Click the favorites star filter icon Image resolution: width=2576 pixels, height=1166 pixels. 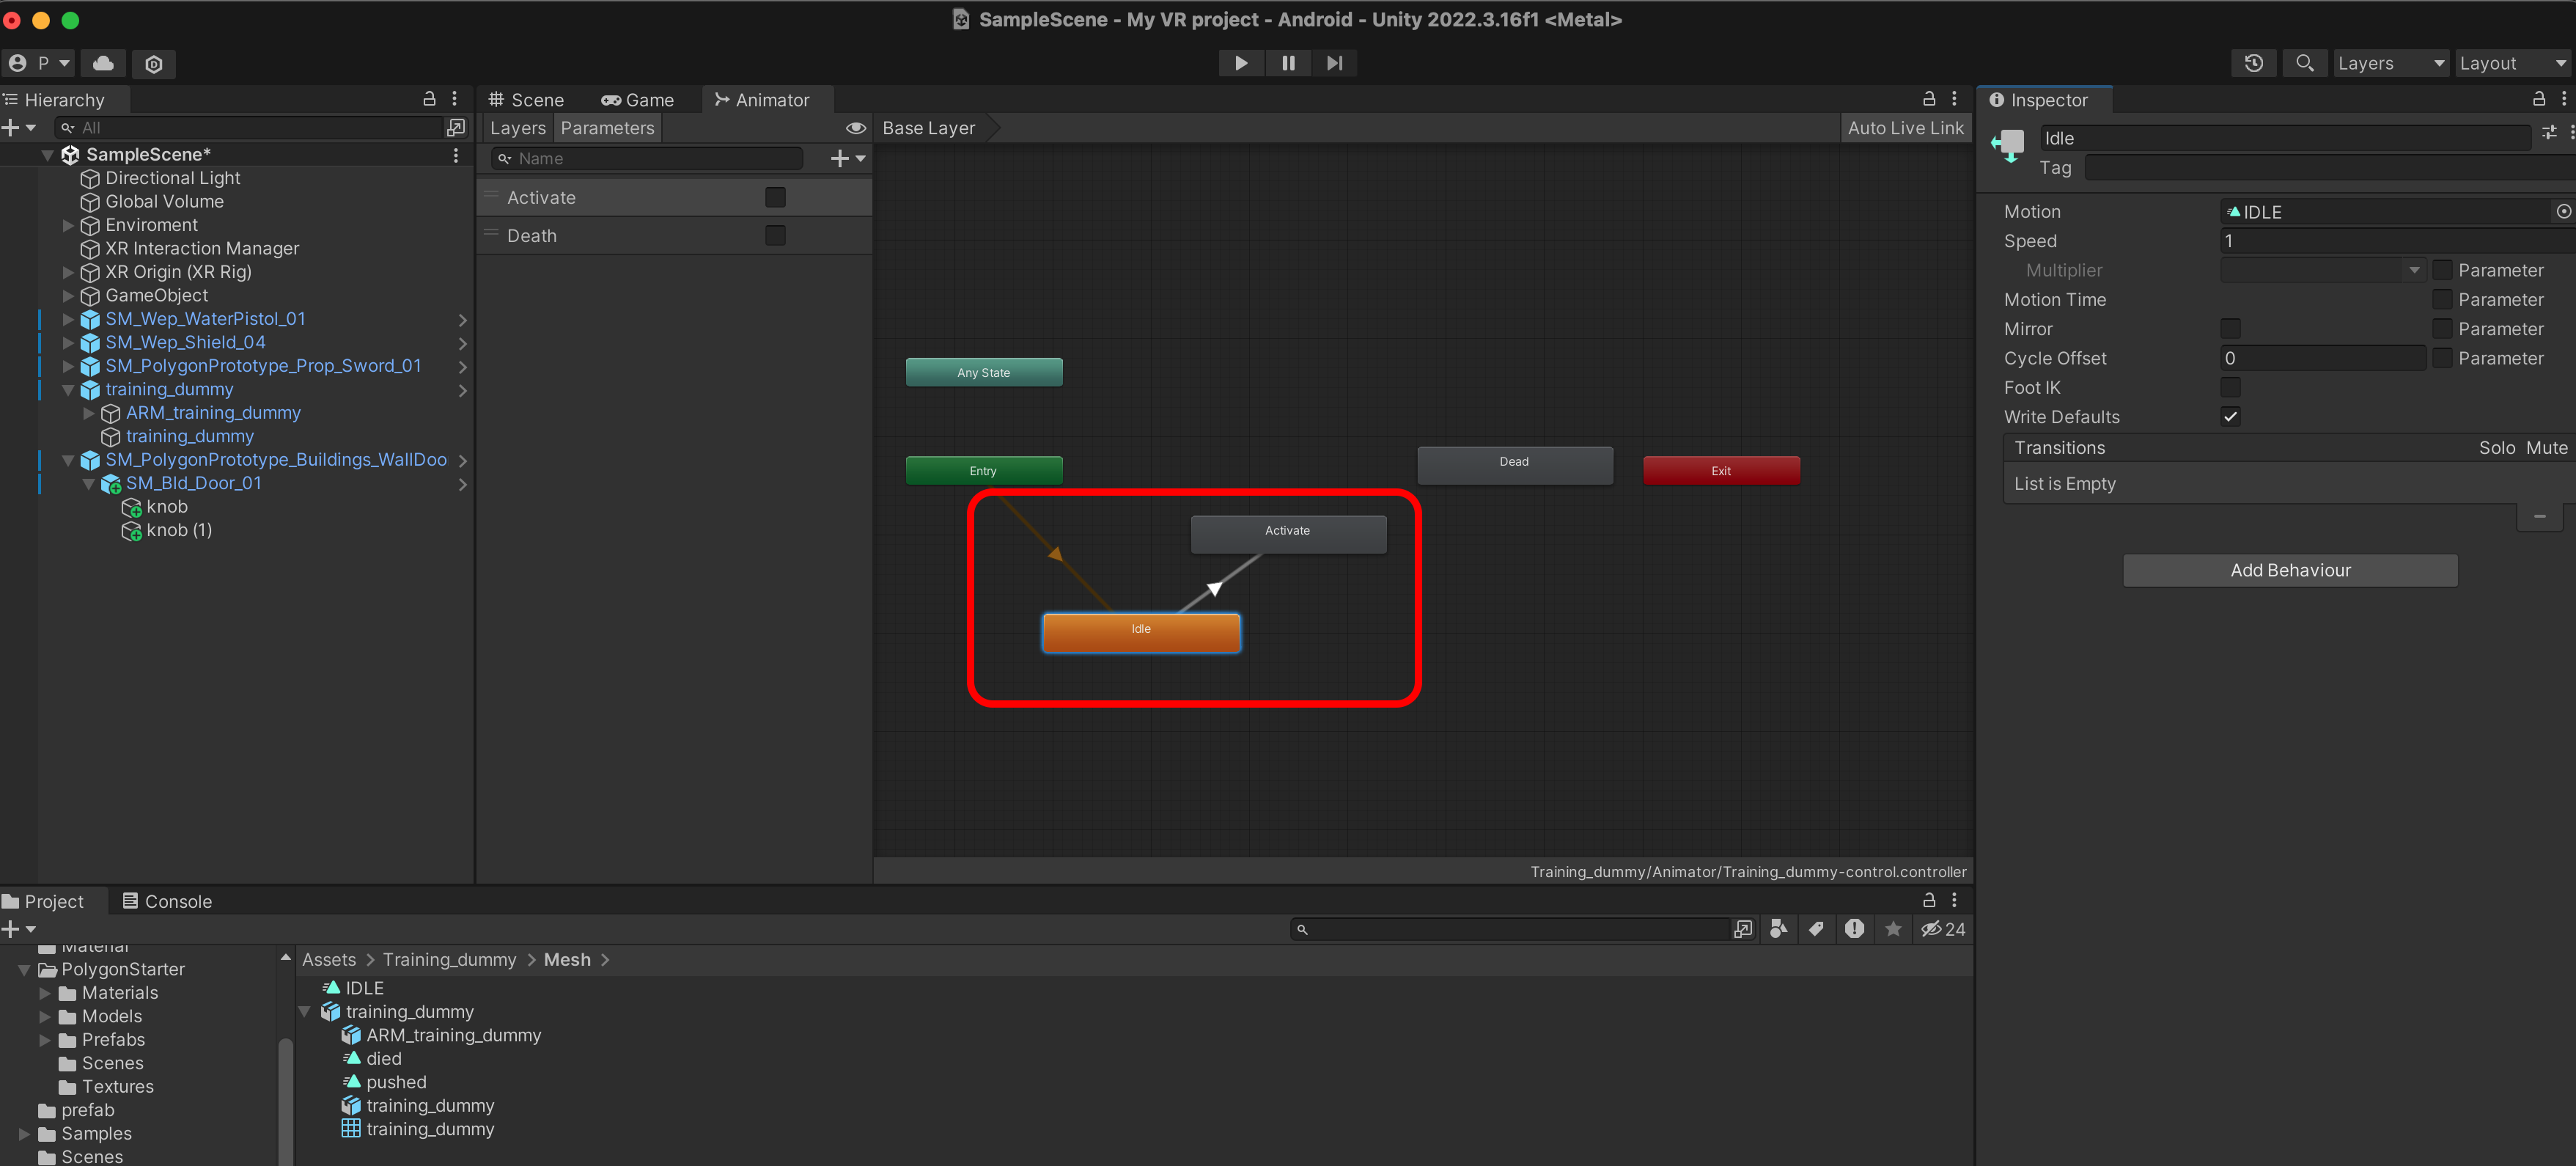click(x=1893, y=929)
